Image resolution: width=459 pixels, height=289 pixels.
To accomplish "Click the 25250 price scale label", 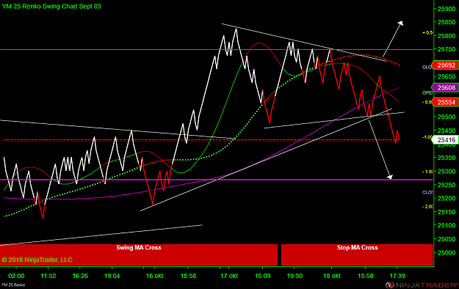I will 447,185.
